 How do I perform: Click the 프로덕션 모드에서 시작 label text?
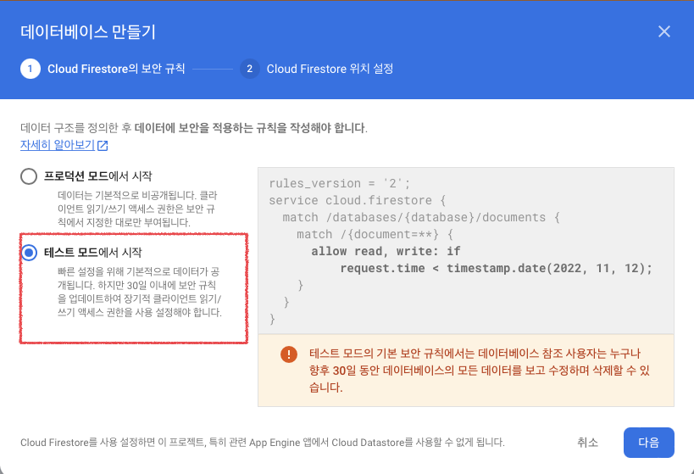click(x=97, y=176)
